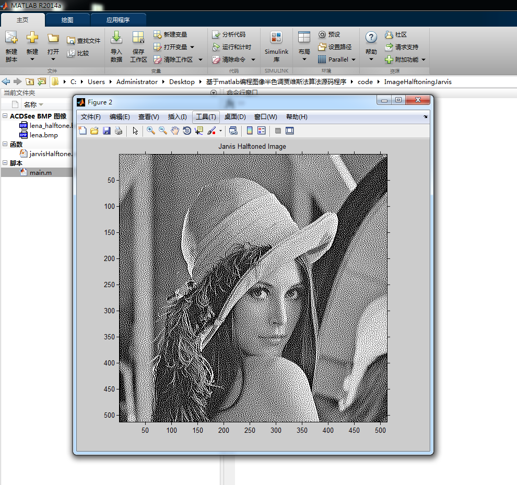517x485 pixels.
Task: Insert Colorbar via toolbar icon
Action: pos(250,131)
